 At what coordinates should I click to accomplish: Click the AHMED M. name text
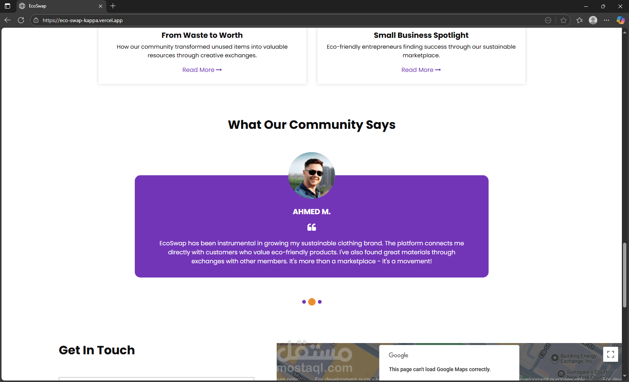[x=312, y=212]
